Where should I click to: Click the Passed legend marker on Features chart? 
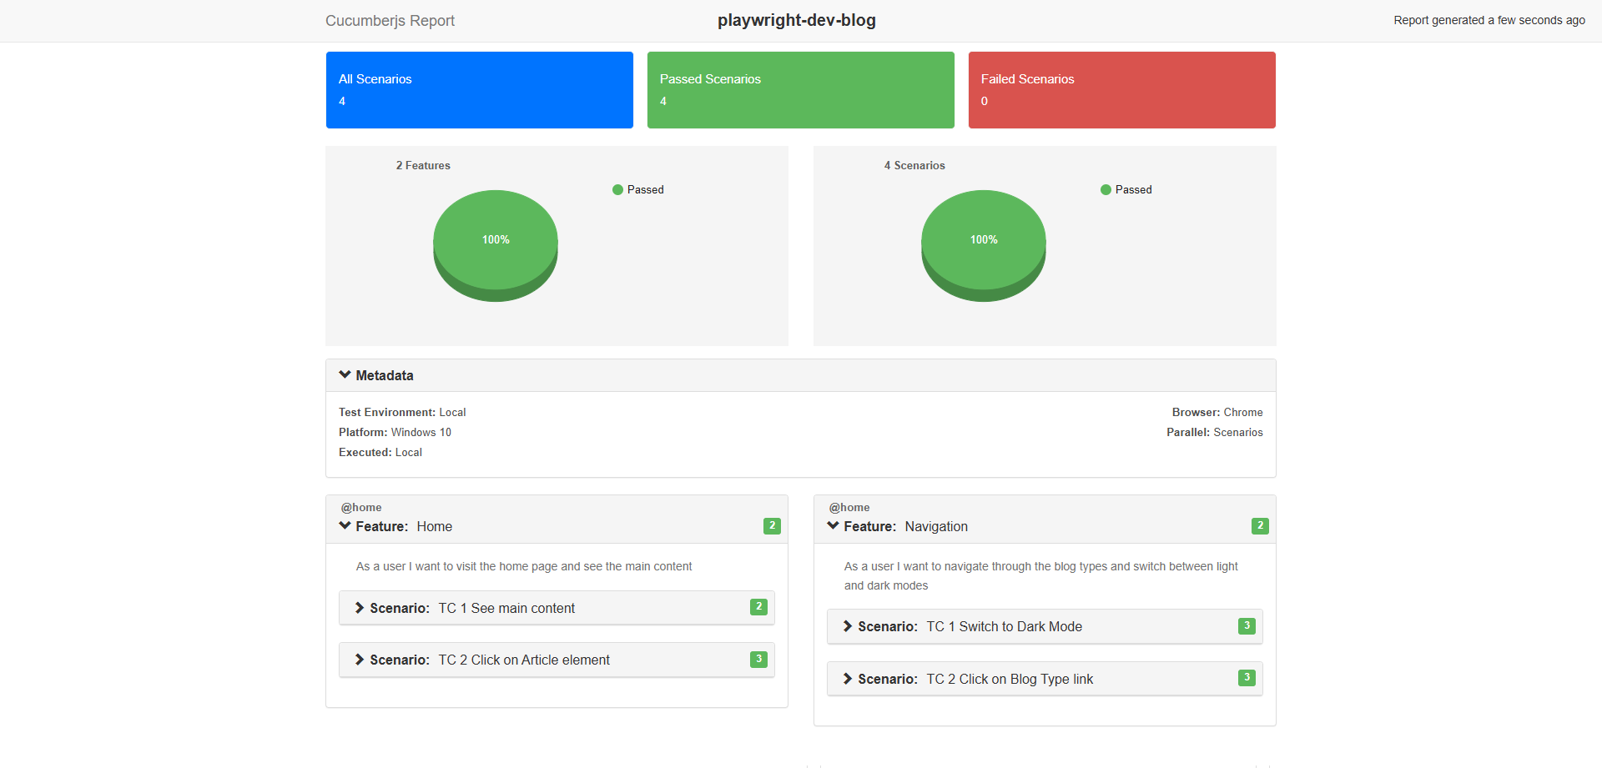(617, 189)
